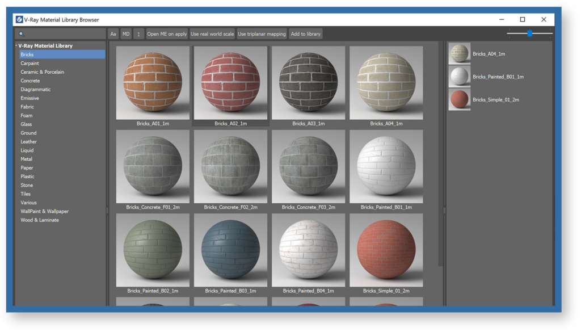
Task: Open the Wood & Laminate category
Action: (x=40, y=220)
